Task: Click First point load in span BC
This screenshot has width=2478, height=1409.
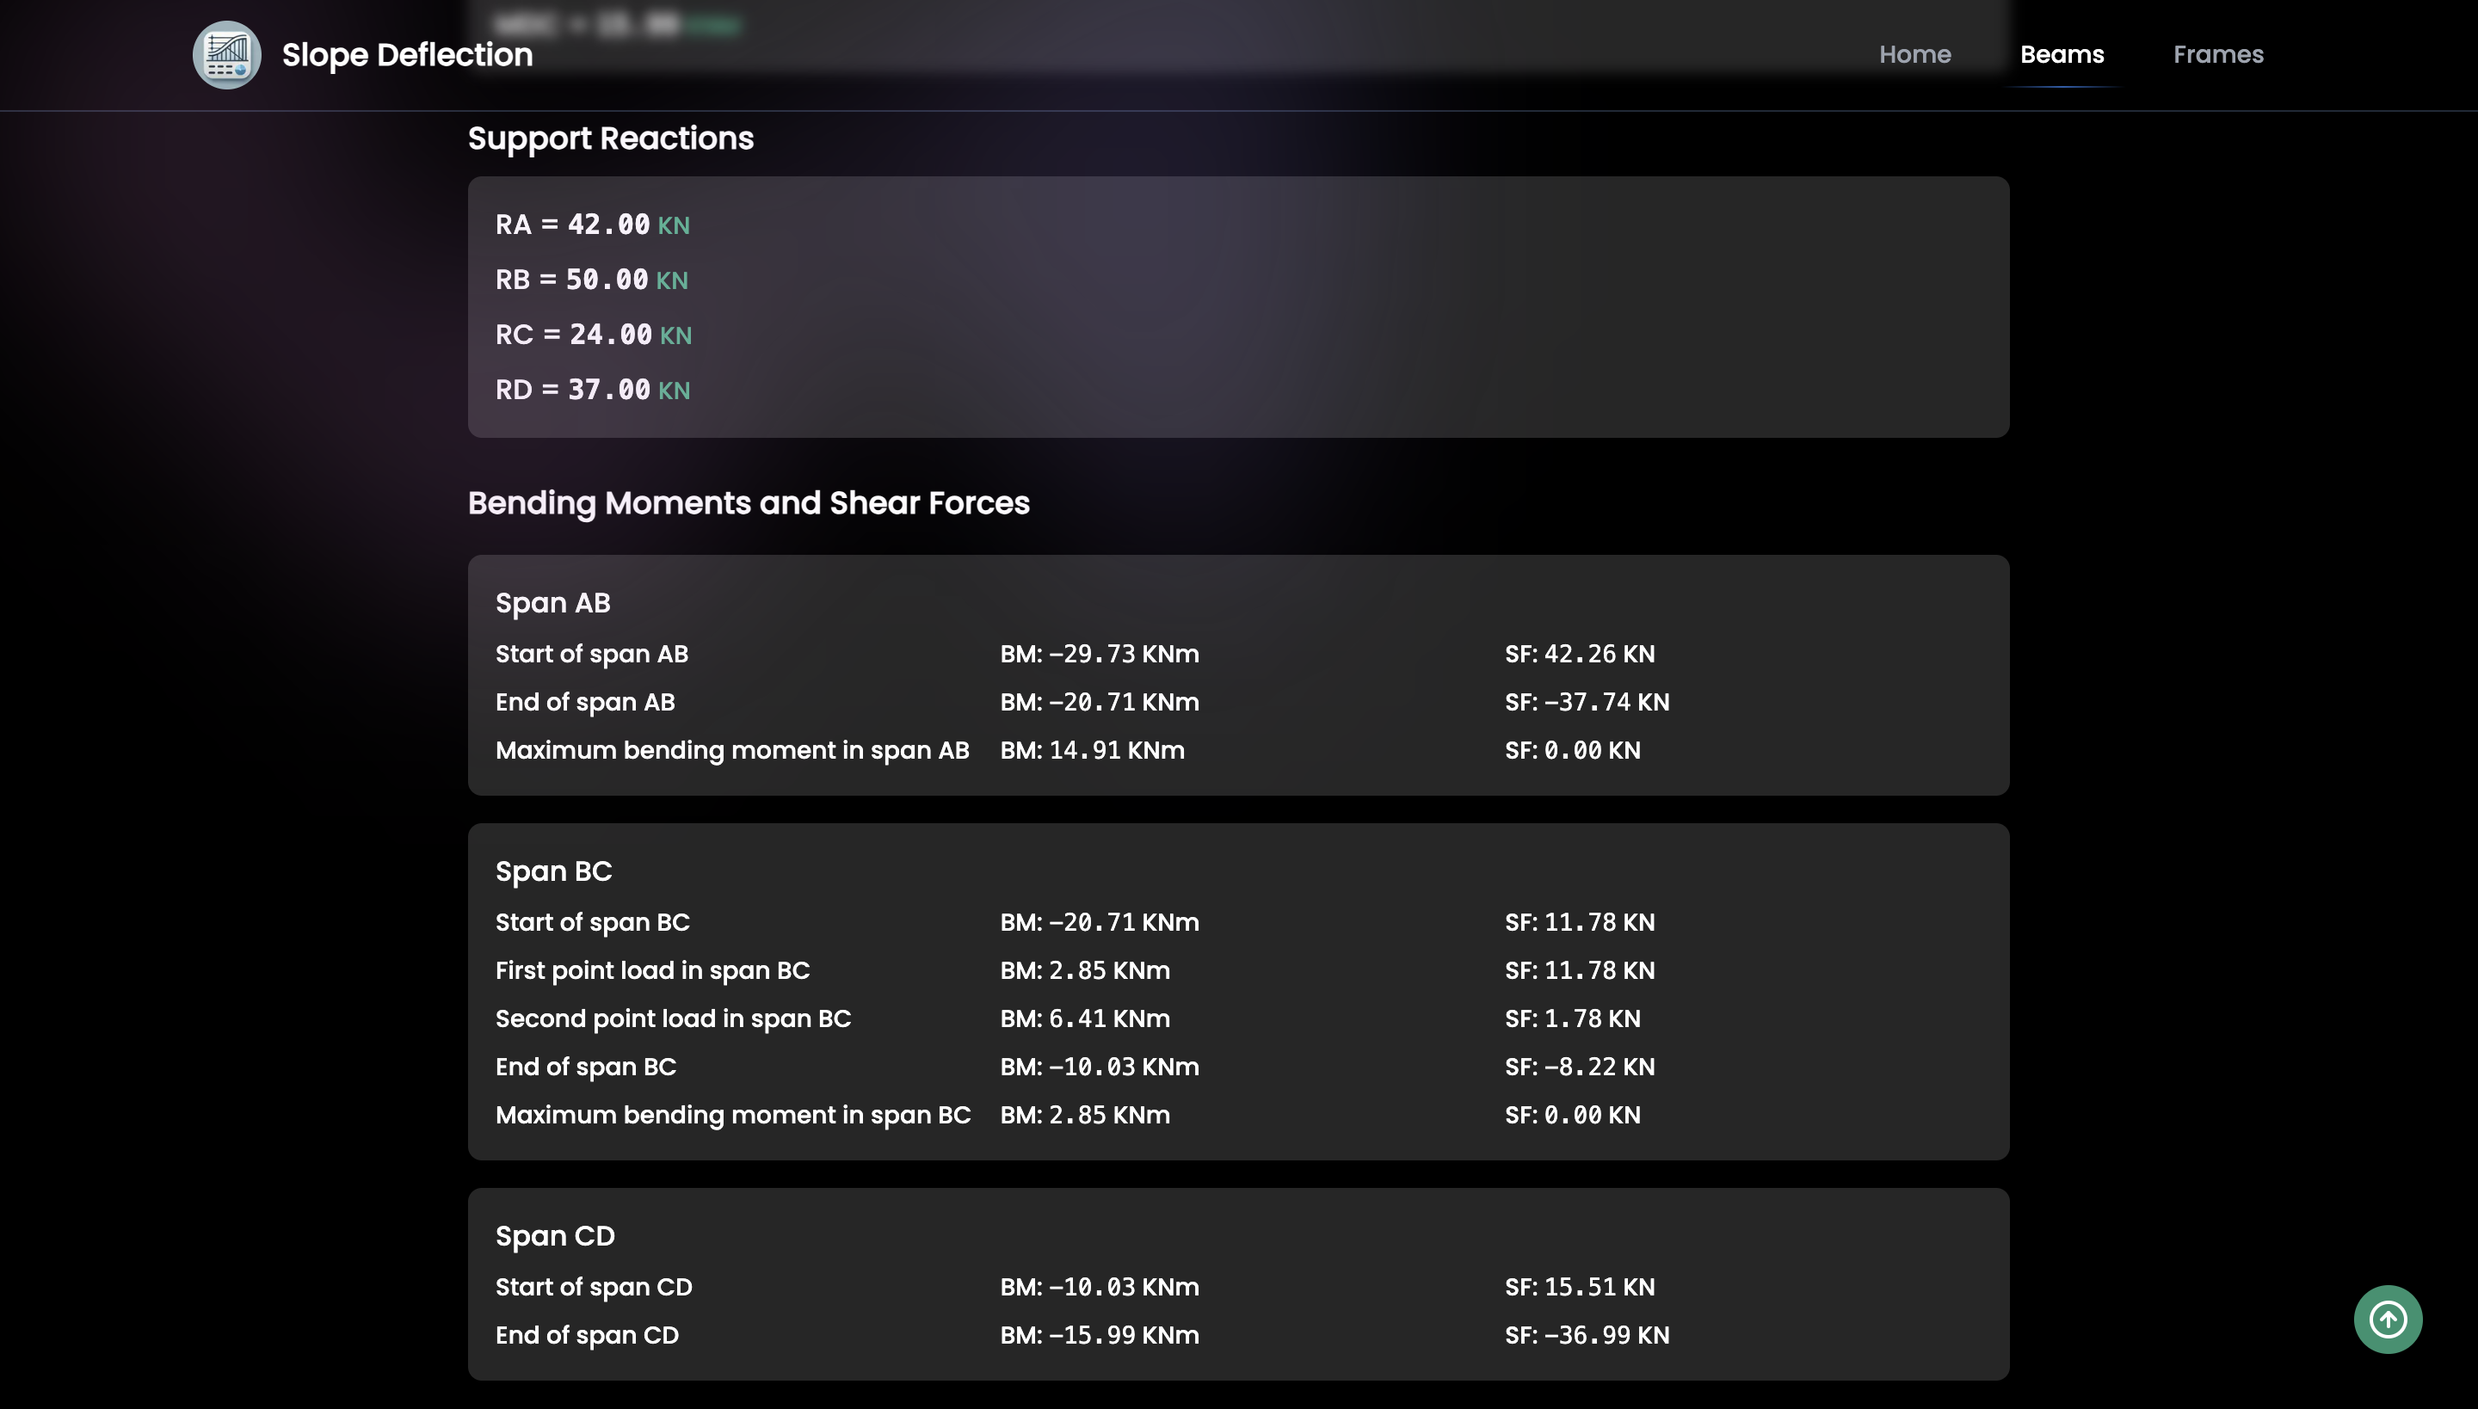Action: 651,970
